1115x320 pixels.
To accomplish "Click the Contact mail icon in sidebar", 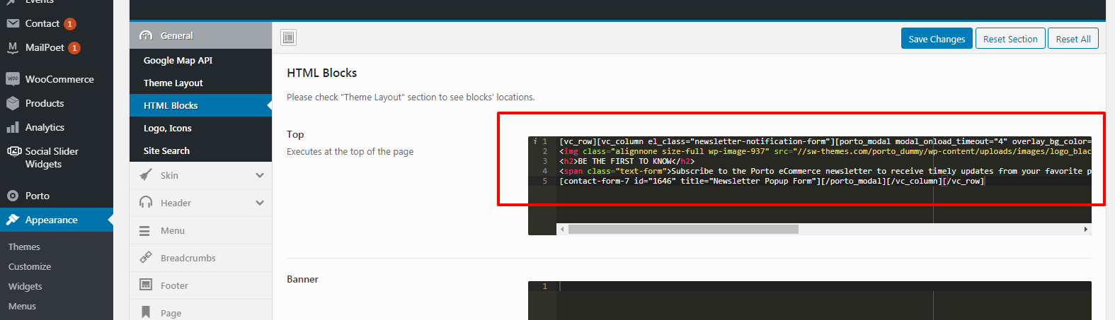I will (x=13, y=23).
